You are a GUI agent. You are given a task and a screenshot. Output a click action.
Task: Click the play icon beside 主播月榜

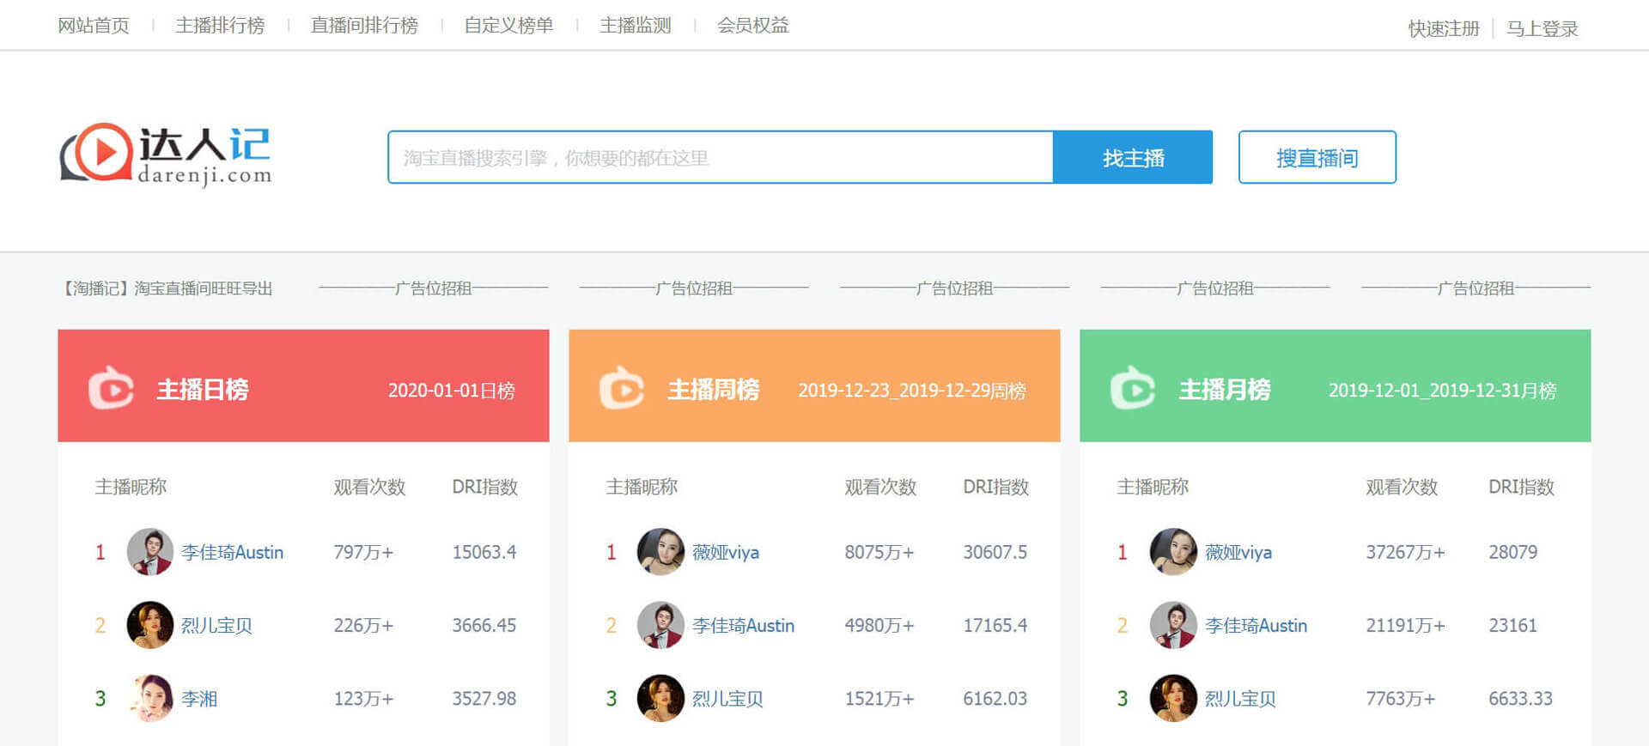1133,389
